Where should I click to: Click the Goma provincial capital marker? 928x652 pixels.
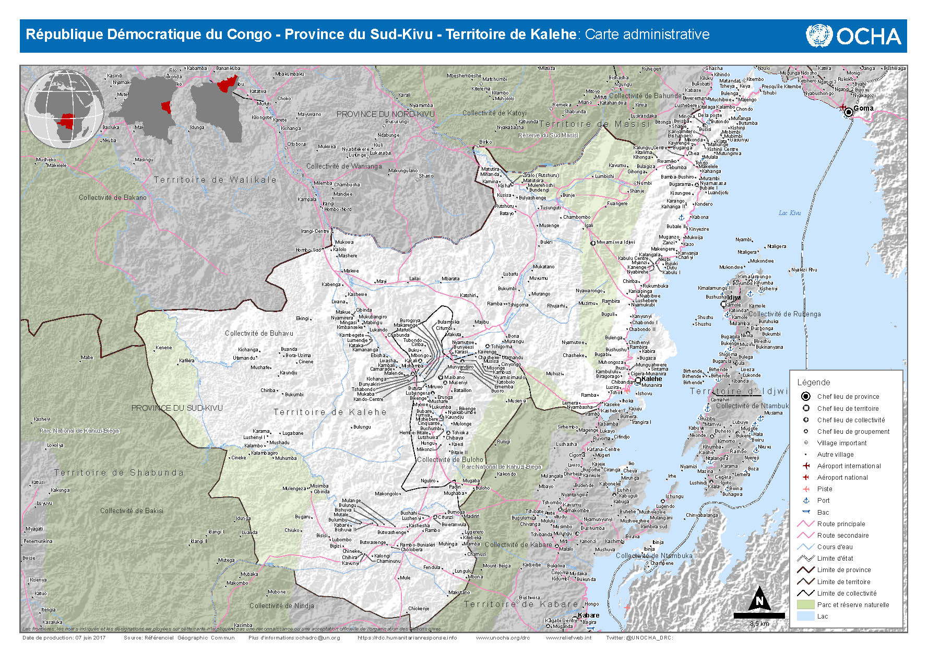click(x=849, y=112)
